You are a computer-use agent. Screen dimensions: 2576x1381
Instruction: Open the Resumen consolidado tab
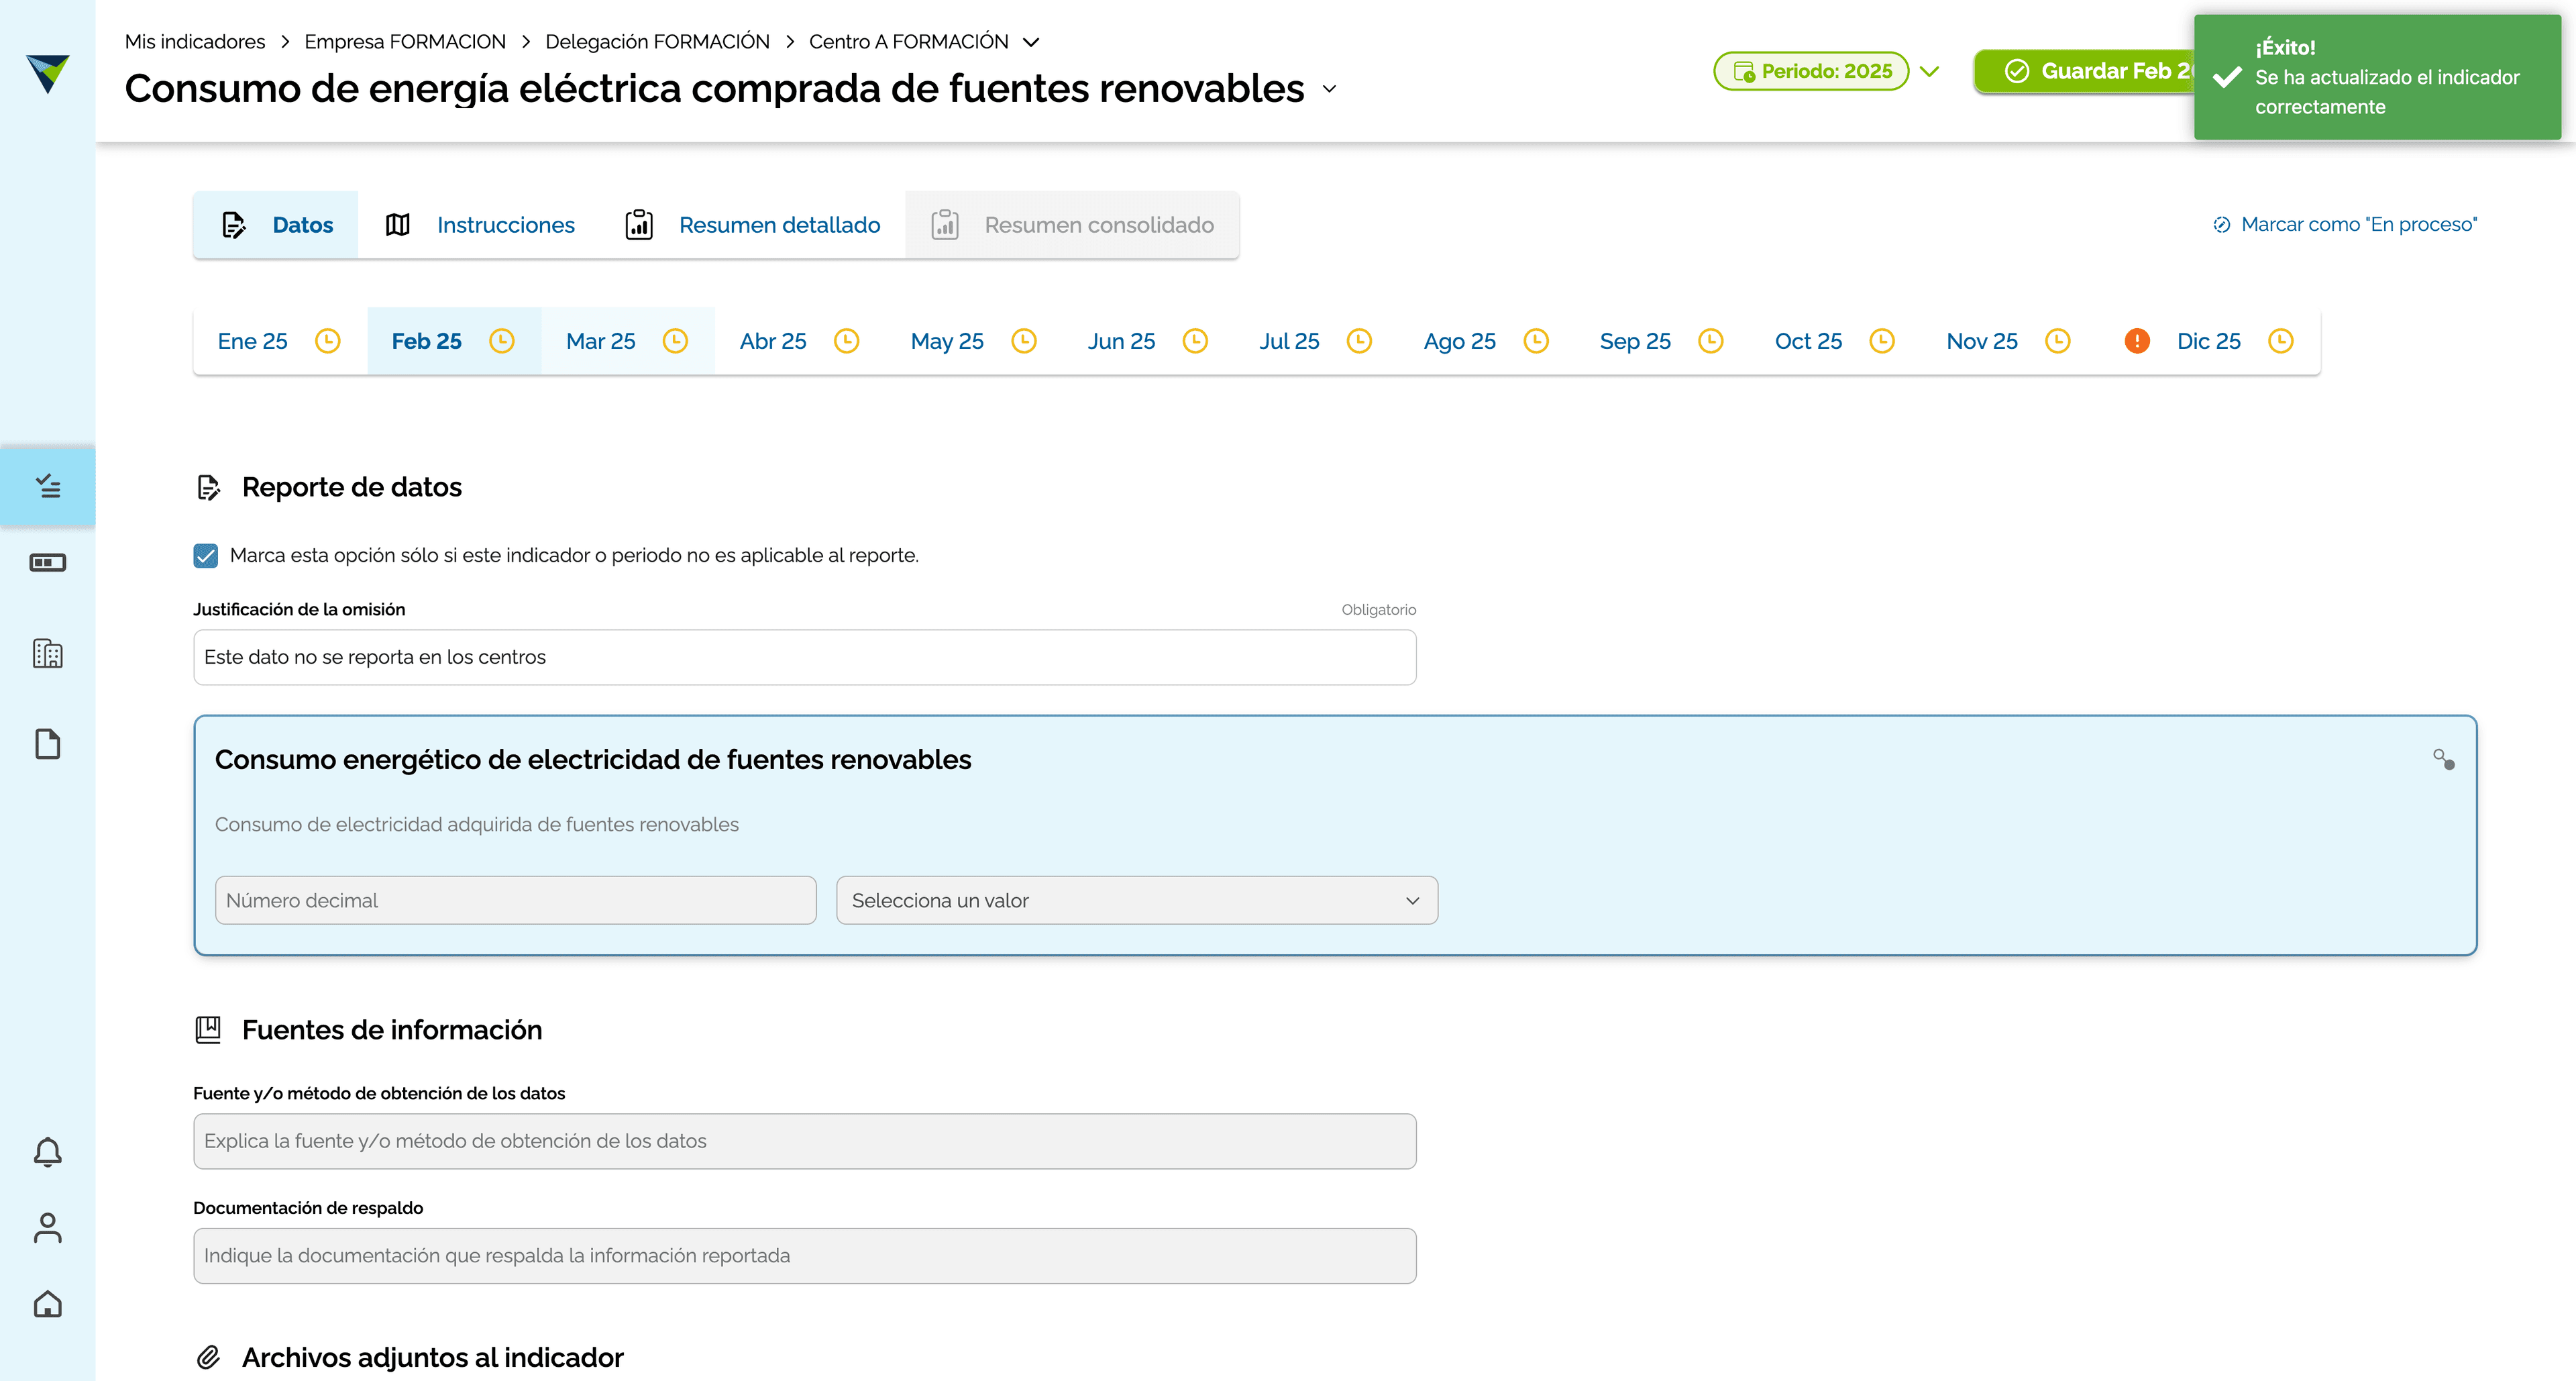1072,225
